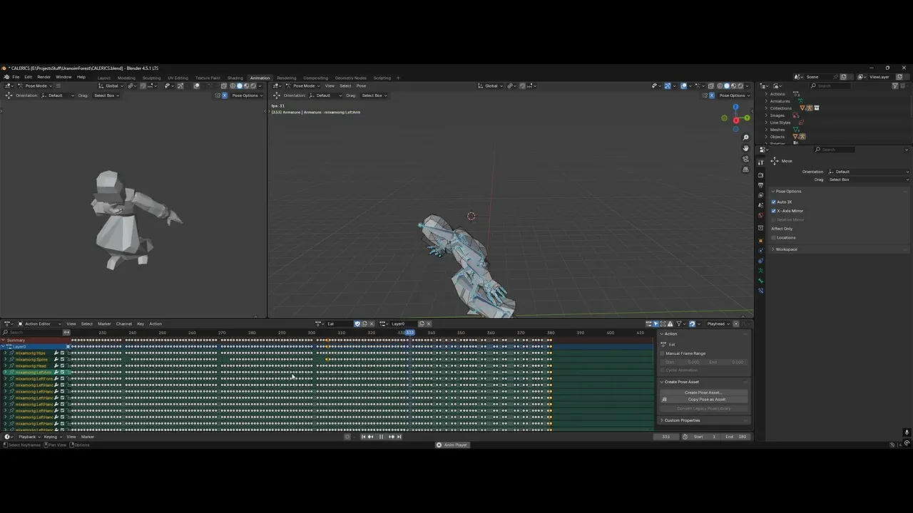The width and height of the screenshot is (913, 513).
Task: Click the dope sheet filter funnel icon
Action: [x=679, y=323]
